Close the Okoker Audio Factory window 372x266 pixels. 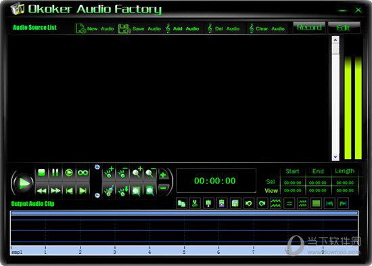pos(358,10)
